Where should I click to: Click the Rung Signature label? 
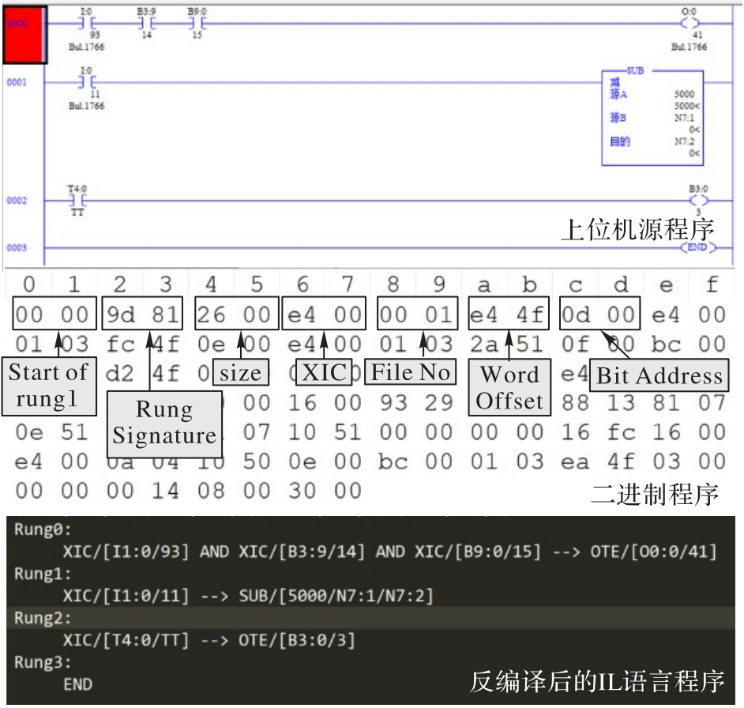[163, 422]
